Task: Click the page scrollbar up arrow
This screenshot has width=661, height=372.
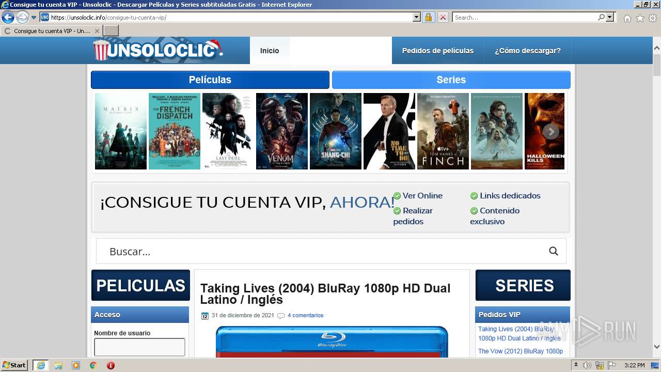Action: [656, 48]
